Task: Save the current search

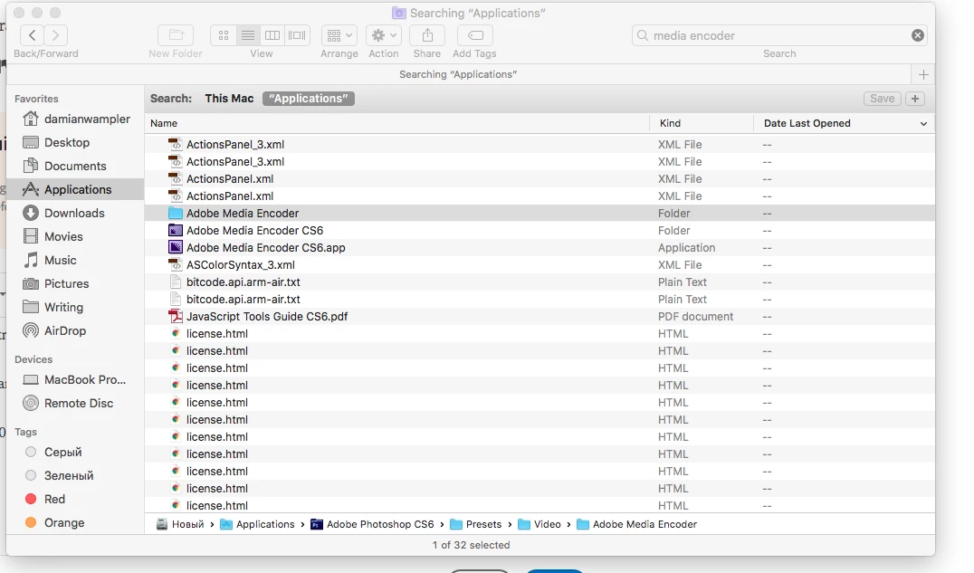Action: pos(882,98)
